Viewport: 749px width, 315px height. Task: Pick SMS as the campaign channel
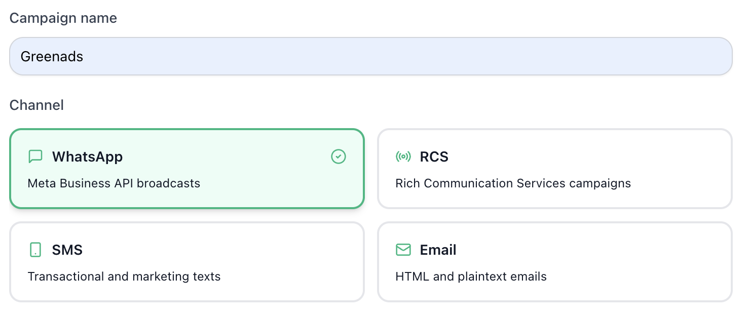point(186,262)
